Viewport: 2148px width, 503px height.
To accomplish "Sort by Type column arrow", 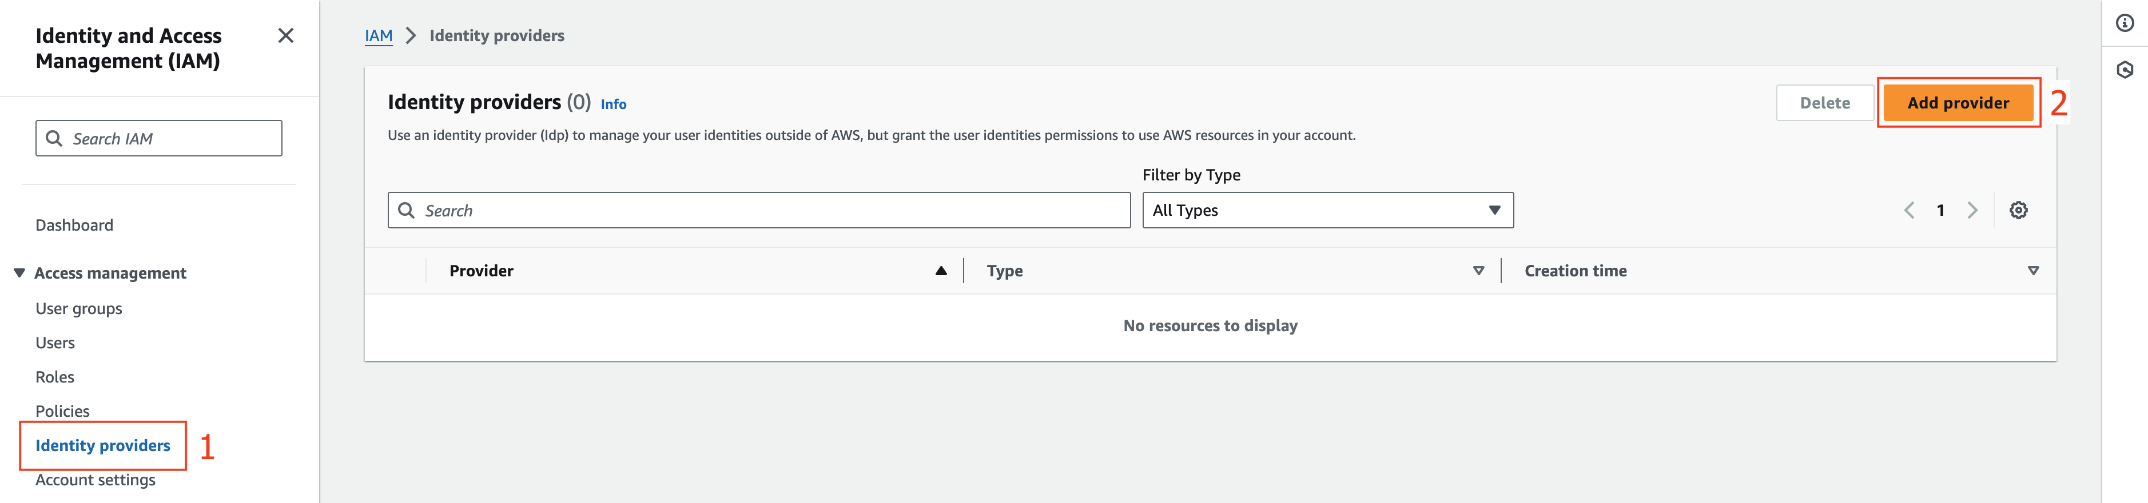I will 1478,271.
